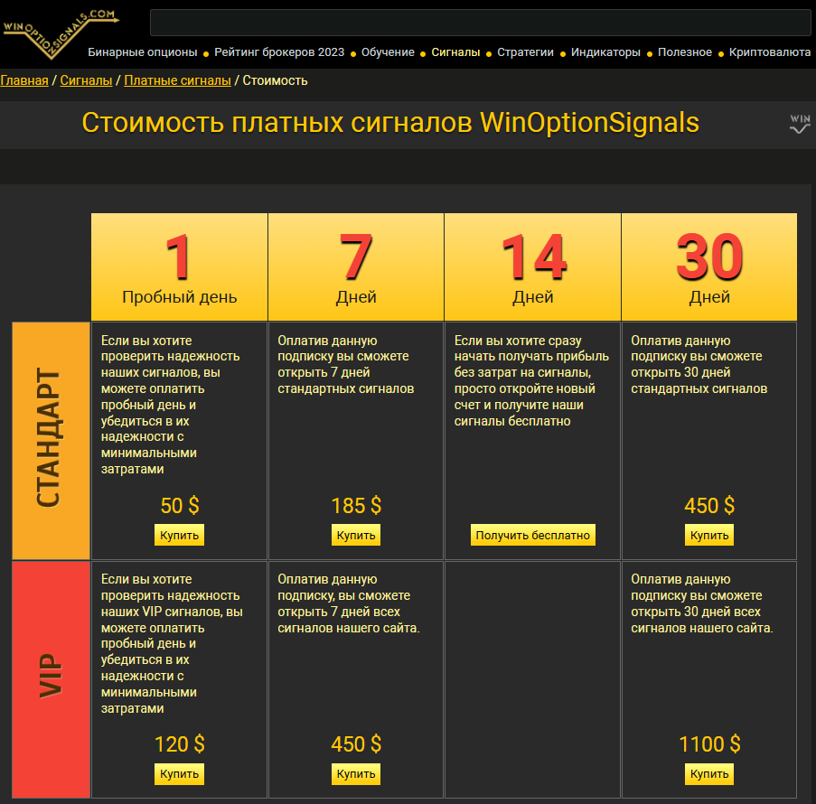Buy the VIP 7-day plan for 450 $
Screen dimensions: 816x804
[x=356, y=774]
